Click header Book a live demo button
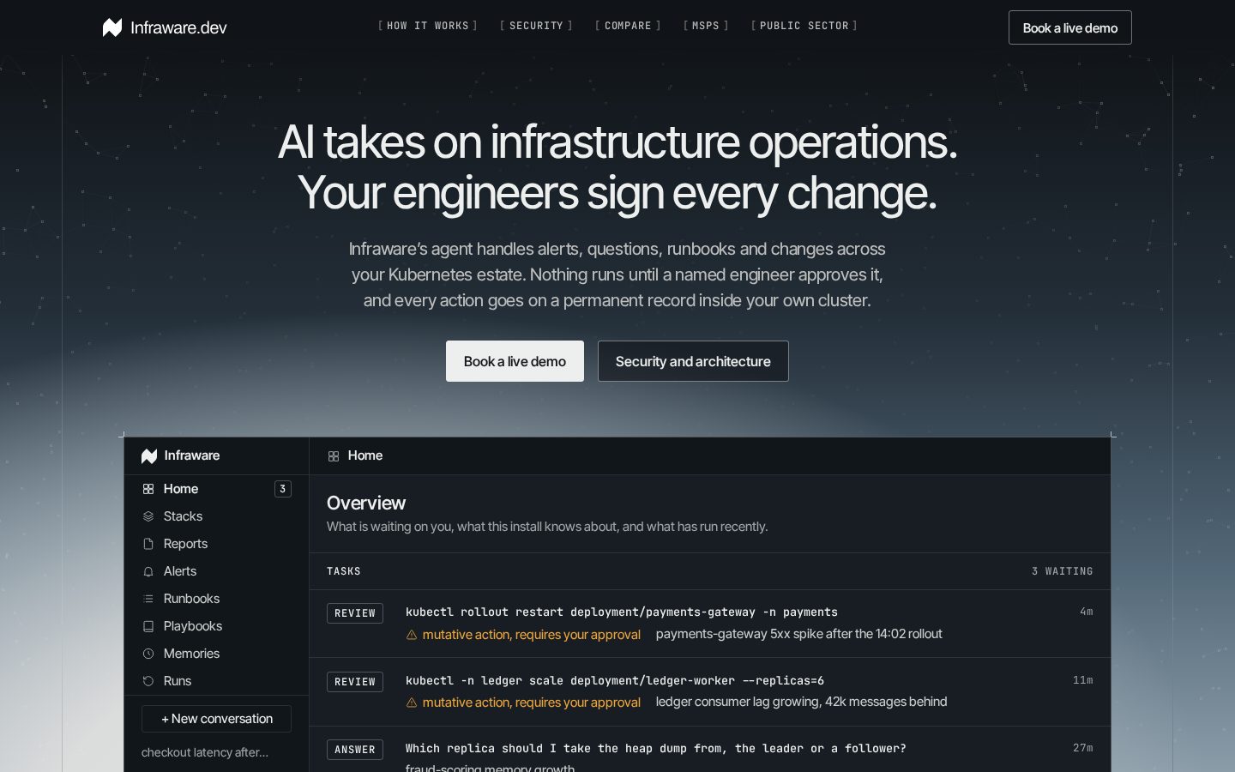The image size is (1235, 772). click(1070, 27)
